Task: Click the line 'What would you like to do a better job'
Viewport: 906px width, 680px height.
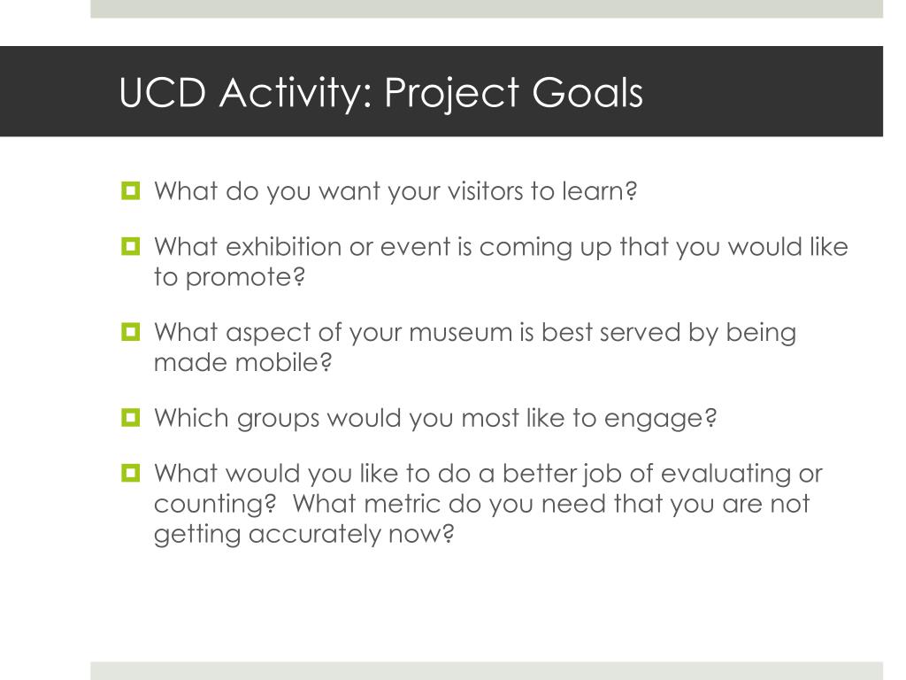Action: click(488, 474)
